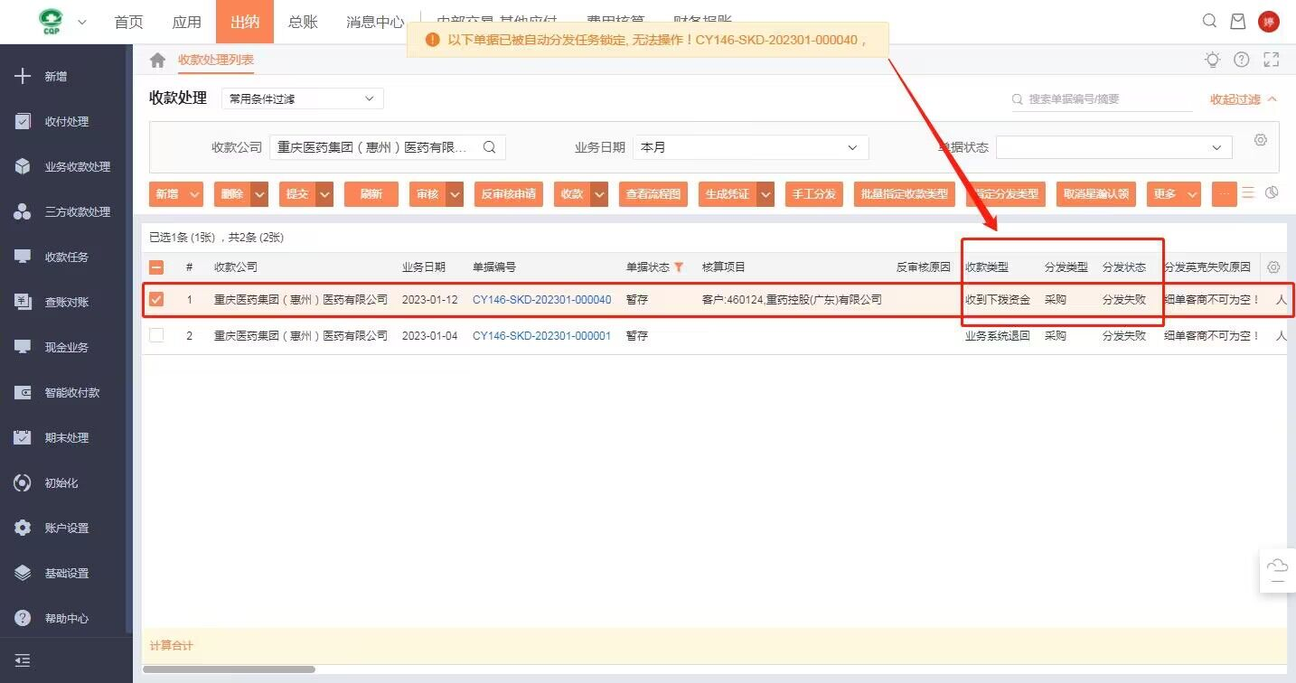Toggle fullscreen expand icon
Screen dimensions: 1296x683
(1272, 60)
